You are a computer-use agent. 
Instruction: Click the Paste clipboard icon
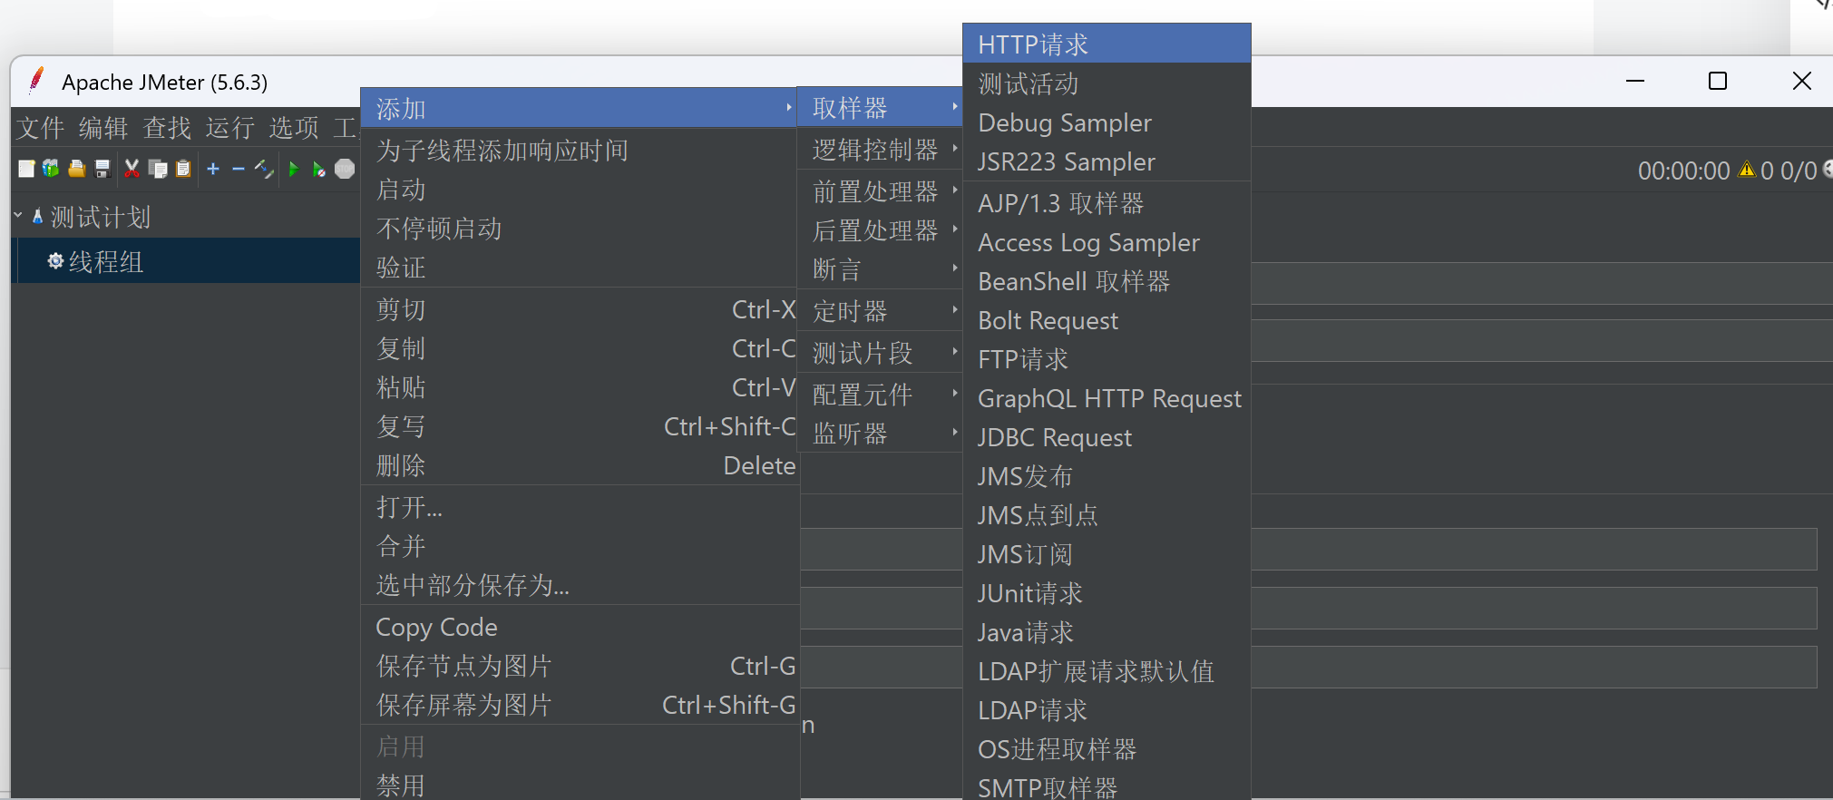183,169
